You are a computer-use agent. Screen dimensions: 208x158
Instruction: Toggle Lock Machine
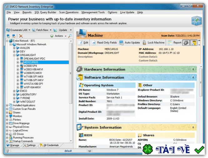(x=154, y=43)
